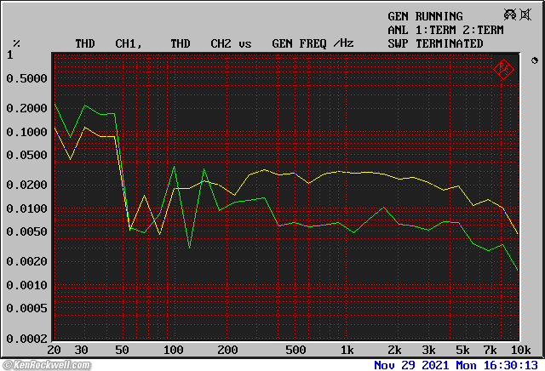Screen dimensions: 545x371
Task: Click the ANL 1:TERM 2:TERM status line
Action: pyautogui.click(x=445, y=30)
